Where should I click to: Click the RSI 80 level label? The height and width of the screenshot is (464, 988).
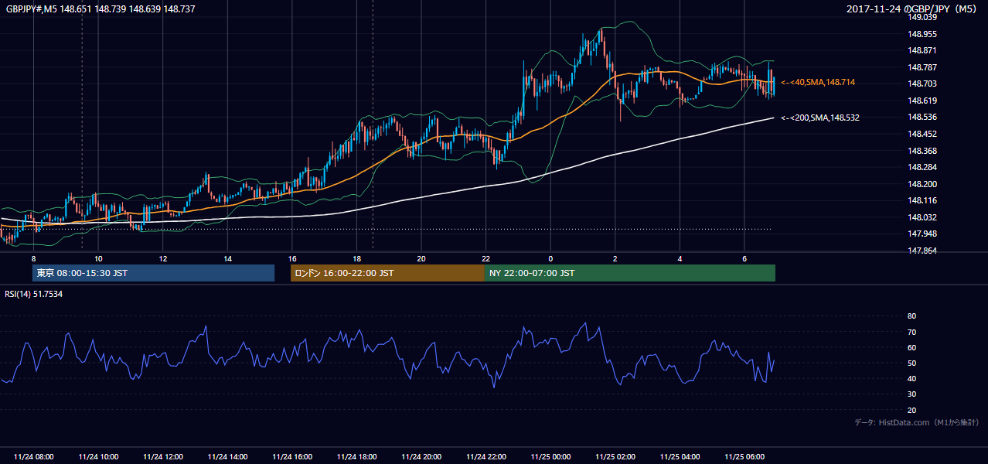click(x=911, y=316)
